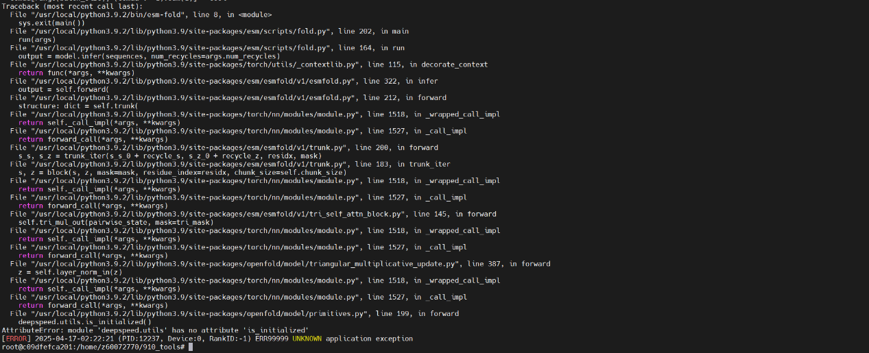The width and height of the screenshot is (869, 353).
Task: Click the yellow UNKNOWN word
Action: (x=307, y=339)
